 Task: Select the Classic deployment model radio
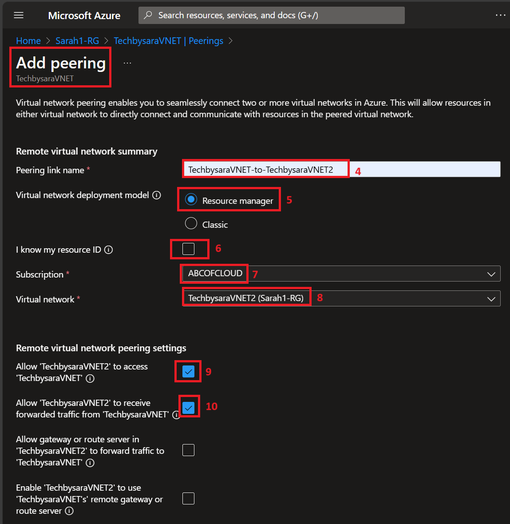pyautogui.click(x=191, y=223)
